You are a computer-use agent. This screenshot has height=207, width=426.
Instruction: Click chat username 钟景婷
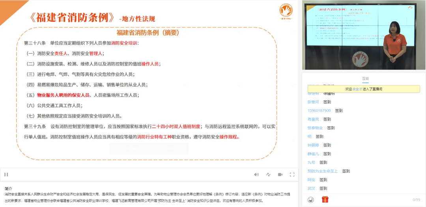[x=313, y=145]
